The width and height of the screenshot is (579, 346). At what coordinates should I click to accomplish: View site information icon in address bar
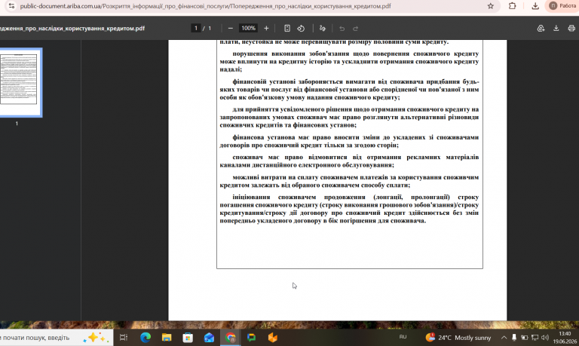pos(11,6)
